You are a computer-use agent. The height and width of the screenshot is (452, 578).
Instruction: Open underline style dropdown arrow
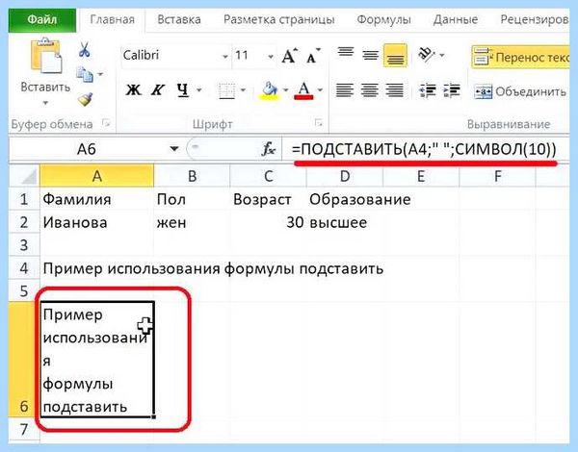(199, 89)
